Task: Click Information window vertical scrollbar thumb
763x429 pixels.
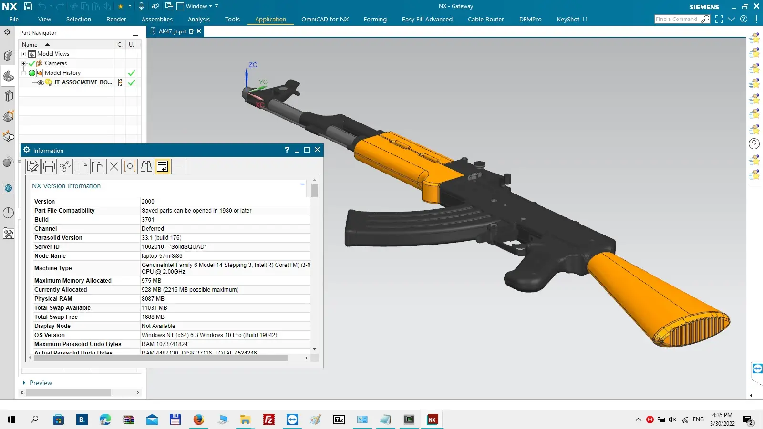Action: click(314, 190)
